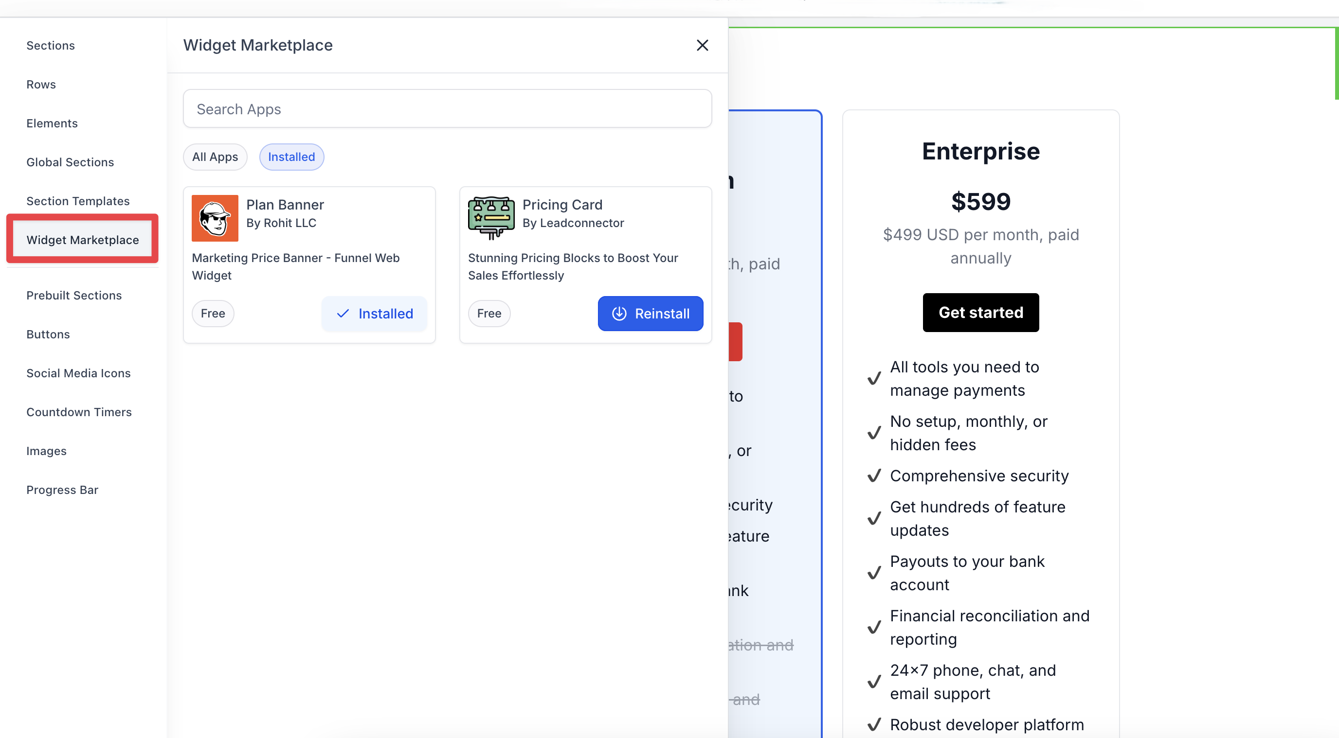Image resolution: width=1339 pixels, height=738 pixels.
Task: Click the Plan Banner app icon
Action: coord(215,218)
